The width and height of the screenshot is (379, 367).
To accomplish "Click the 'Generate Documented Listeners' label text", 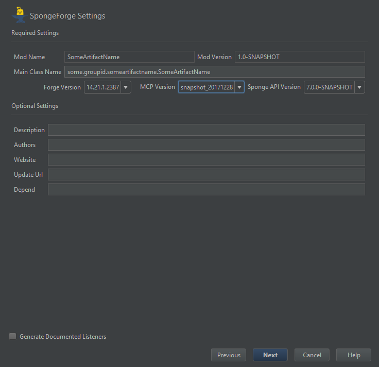I will (x=63, y=337).
